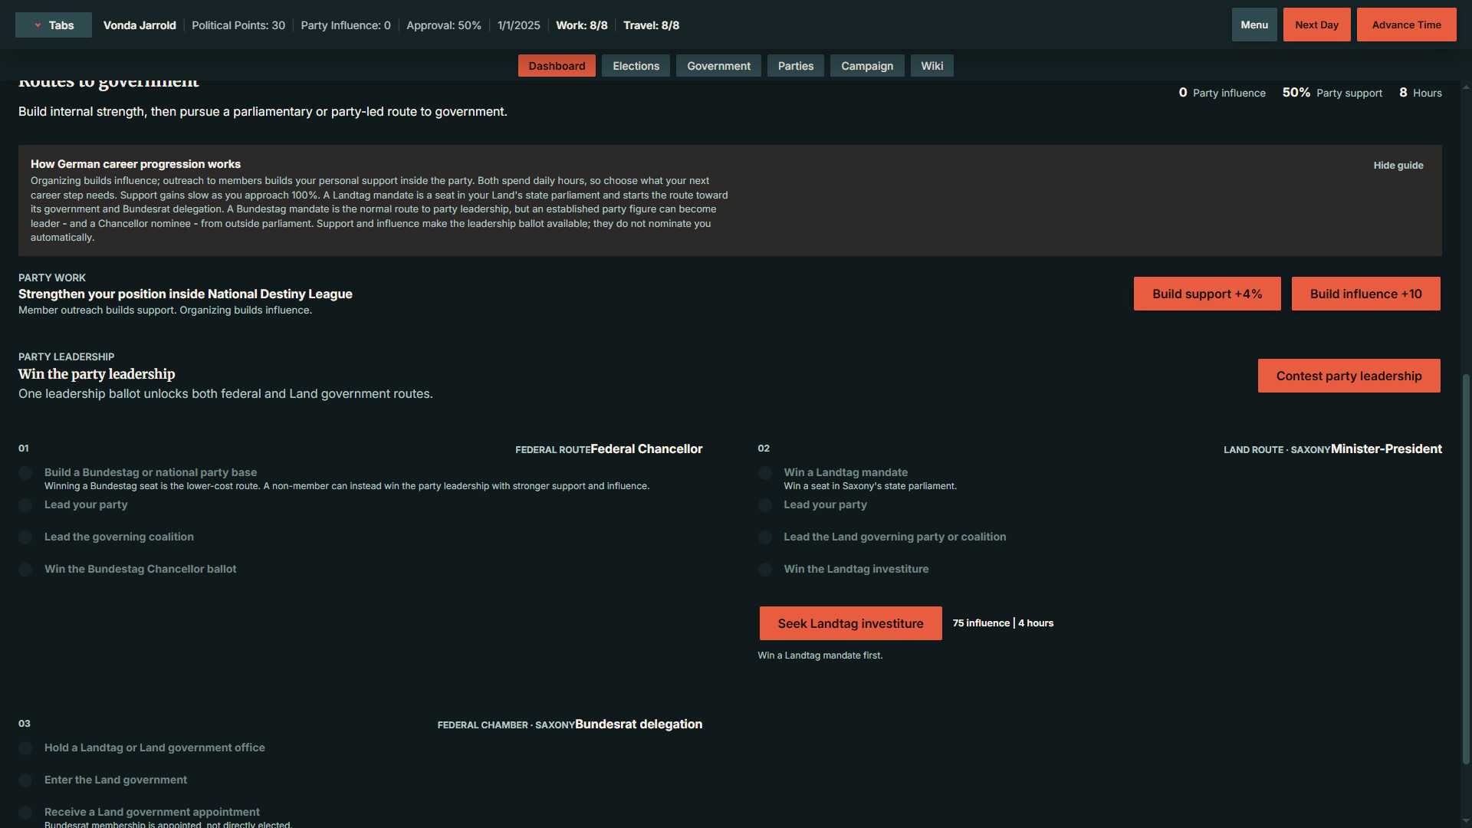Screen dimensions: 1472x828
Task: Select 'Win the Landtag investiture' step circle
Action: click(764, 570)
